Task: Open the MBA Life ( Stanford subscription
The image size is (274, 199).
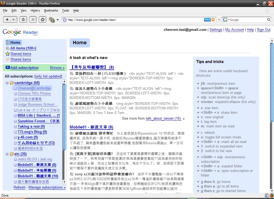Action: coord(39,116)
